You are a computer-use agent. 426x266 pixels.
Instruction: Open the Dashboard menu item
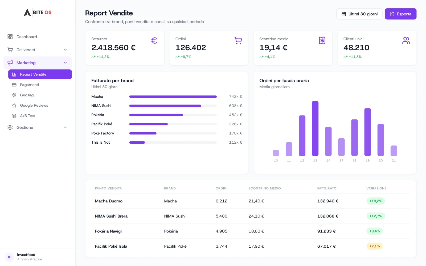click(x=38, y=37)
